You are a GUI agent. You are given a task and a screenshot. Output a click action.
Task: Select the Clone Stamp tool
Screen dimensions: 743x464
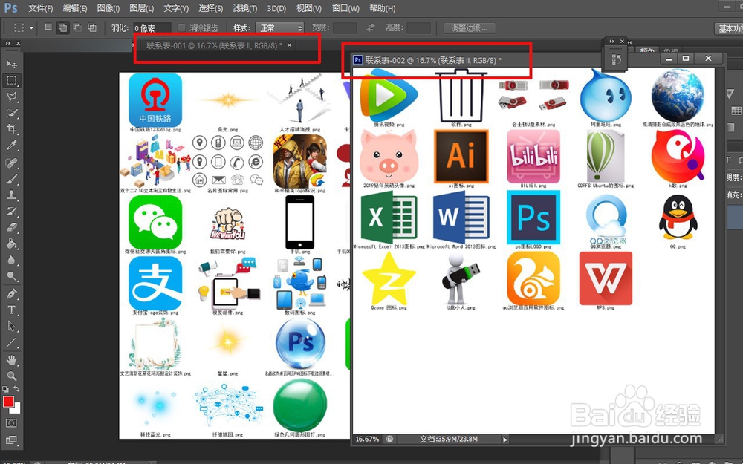click(11, 195)
